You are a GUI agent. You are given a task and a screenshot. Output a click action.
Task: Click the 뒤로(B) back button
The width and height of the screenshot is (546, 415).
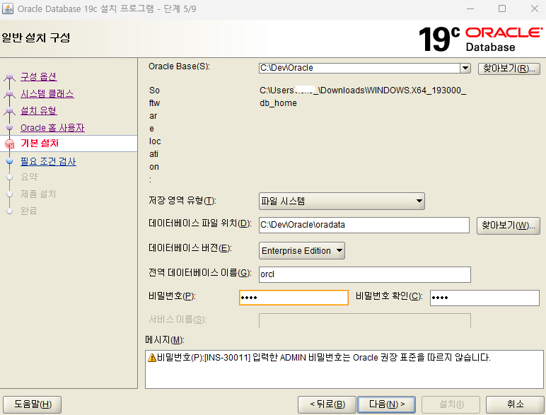(x=327, y=404)
